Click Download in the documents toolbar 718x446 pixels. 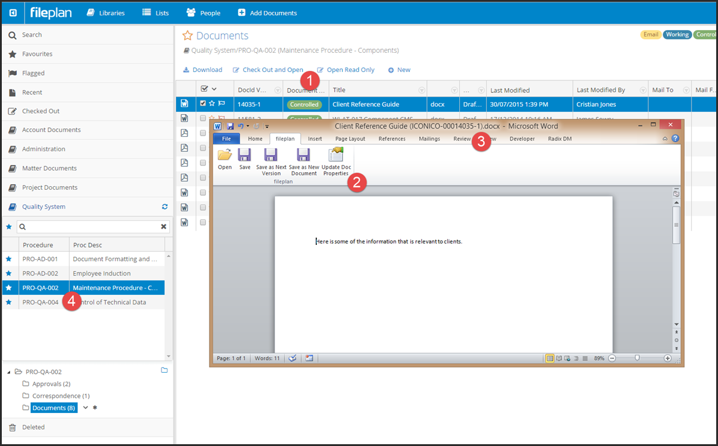[203, 70]
